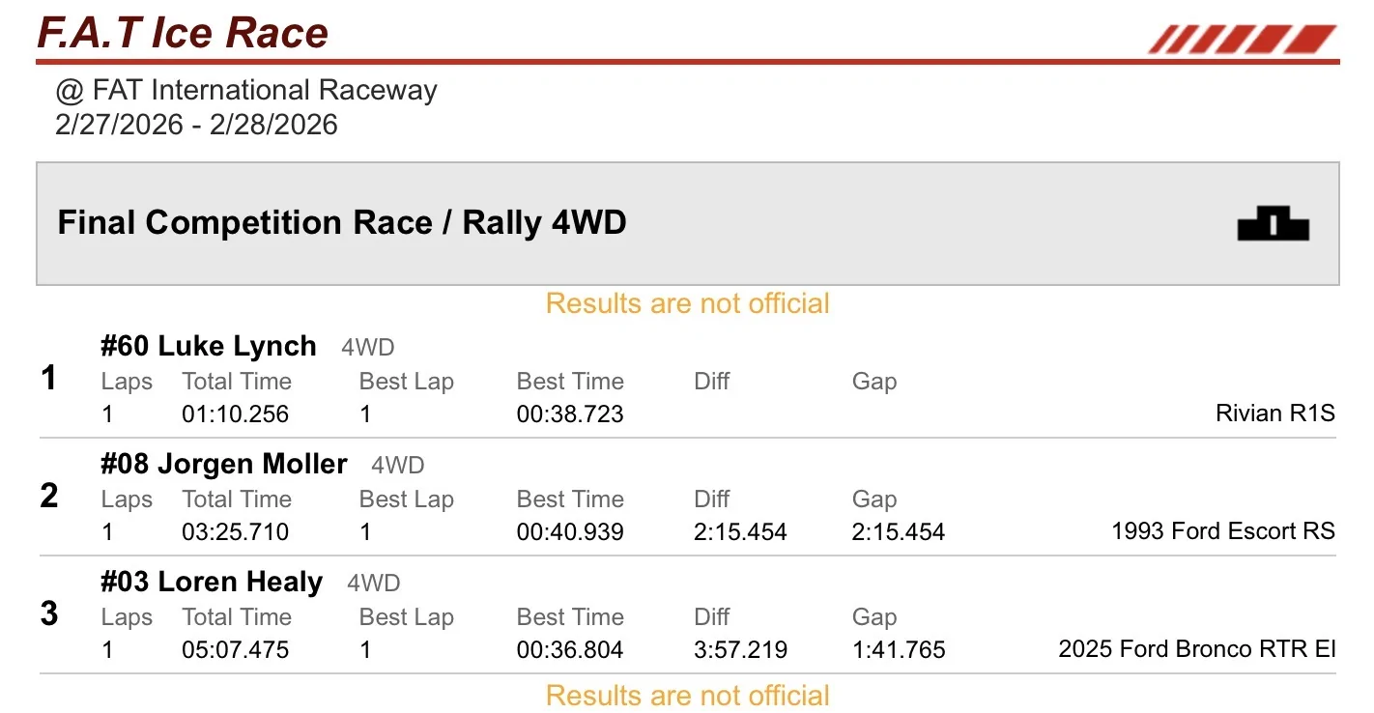Click Loren Healy's best time 00:36.804
This screenshot has width=1374, height=713.
pos(570,650)
